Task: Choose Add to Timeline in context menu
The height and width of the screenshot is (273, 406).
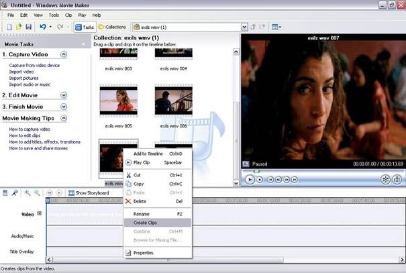Action: (x=158, y=154)
